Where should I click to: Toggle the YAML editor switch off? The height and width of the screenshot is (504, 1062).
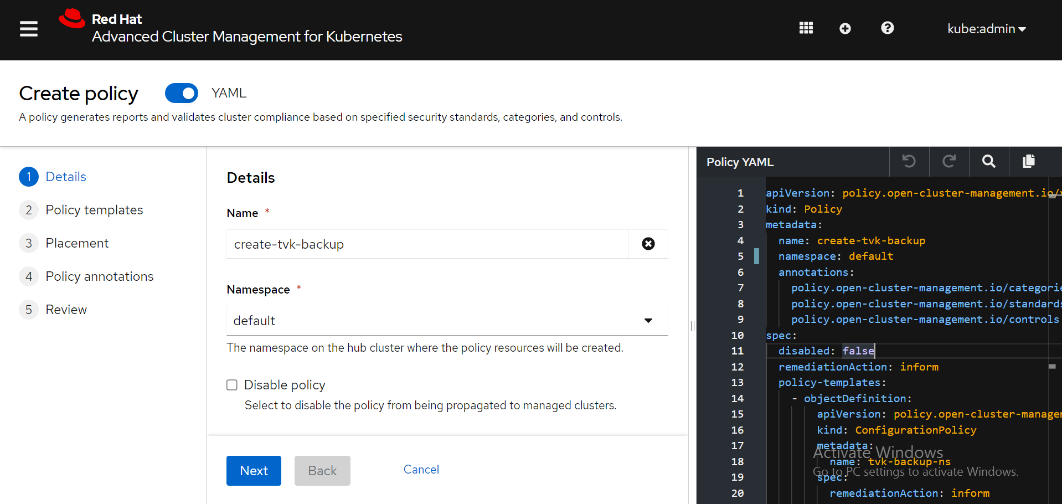[x=182, y=93]
